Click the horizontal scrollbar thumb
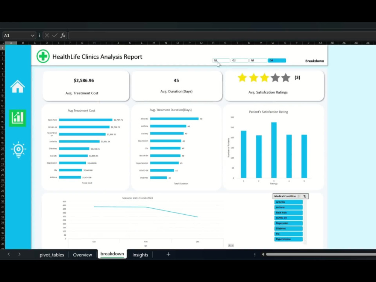This screenshot has width=376, height=282. coord(321,255)
